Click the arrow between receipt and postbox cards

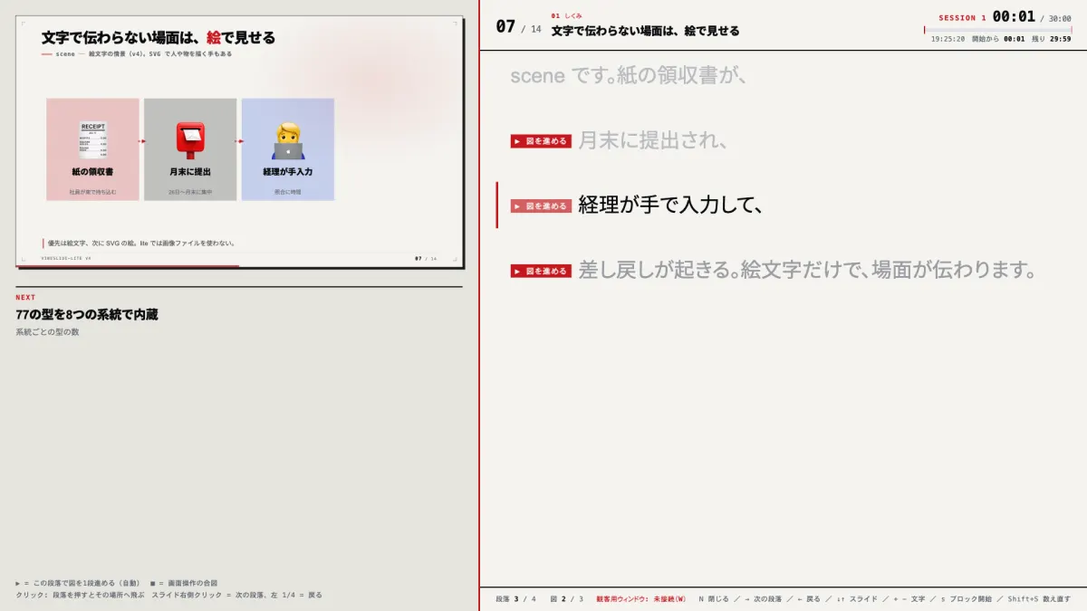tap(142, 141)
